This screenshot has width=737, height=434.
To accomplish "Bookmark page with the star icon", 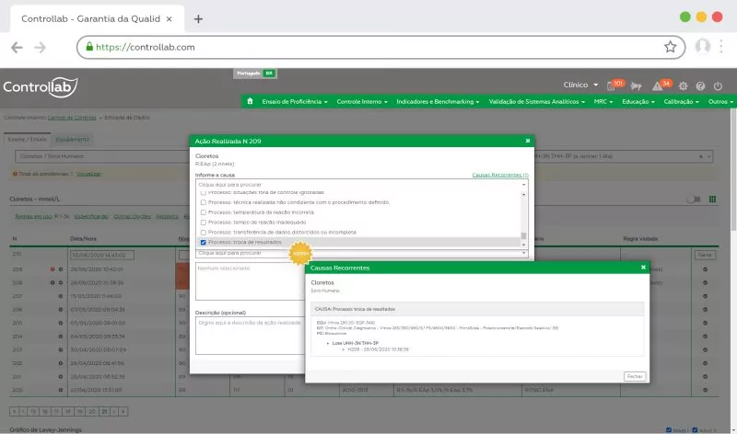I will click(x=670, y=47).
